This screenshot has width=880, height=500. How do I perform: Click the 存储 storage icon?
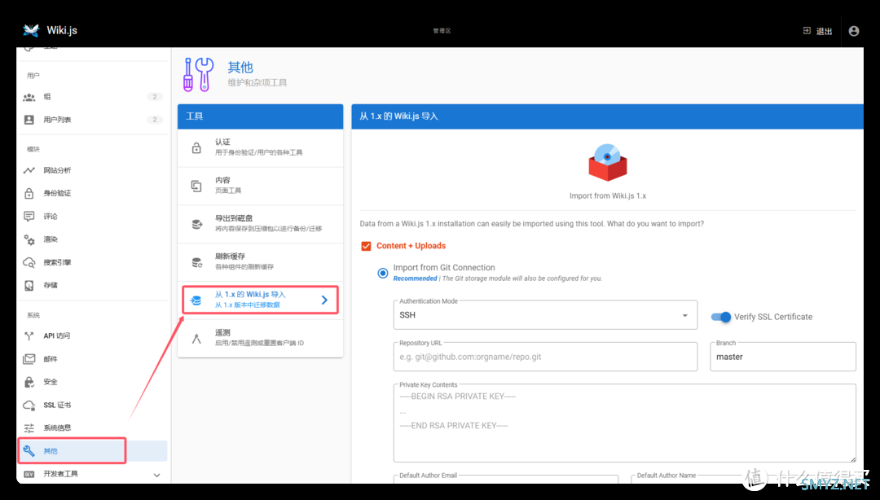coord(29,285)
